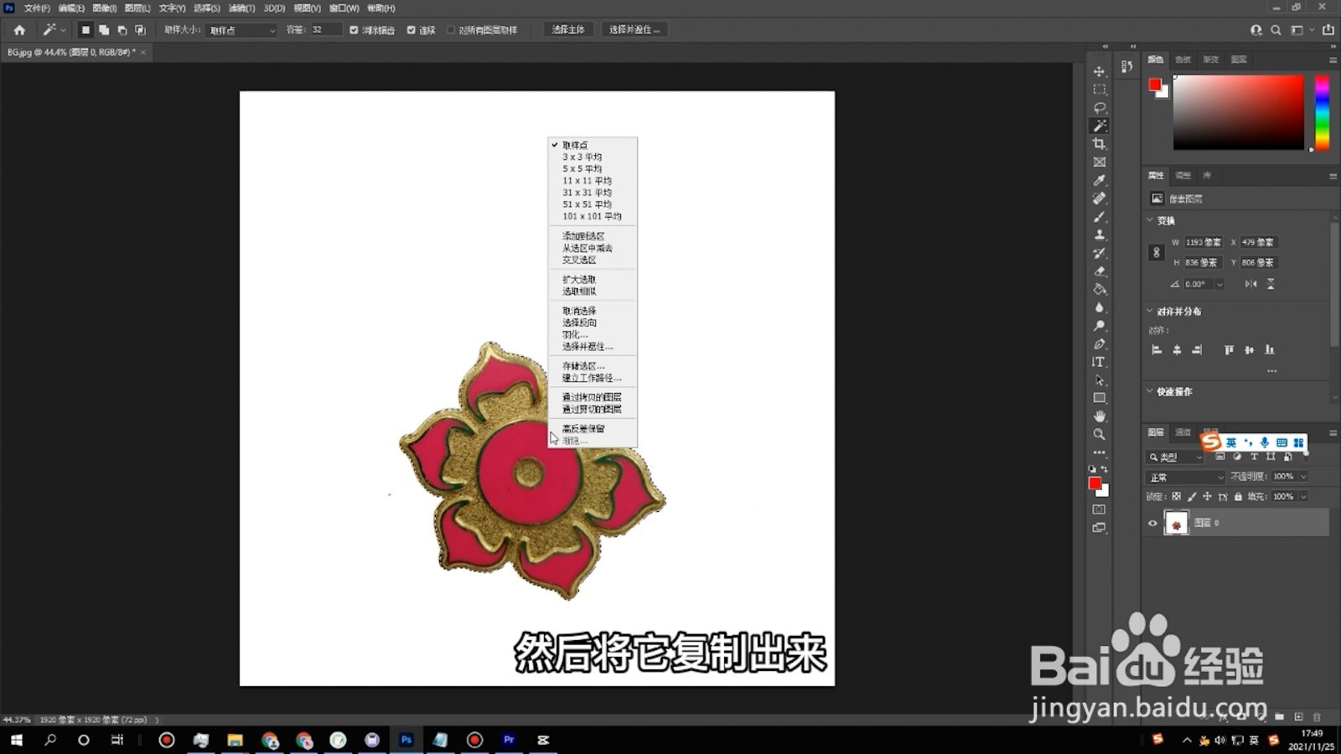Select the Magic Wand tool in the toolbox
Viewport: 1341px width, 754px height.
coord(1100,126)
